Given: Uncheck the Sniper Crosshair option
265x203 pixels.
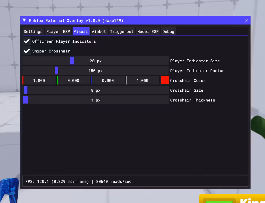Looking at the screenshot, I should point(27,51).
